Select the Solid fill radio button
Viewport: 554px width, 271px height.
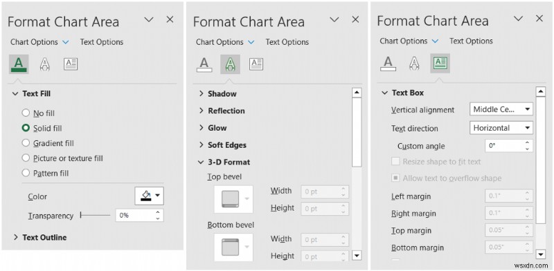(26, 128)
